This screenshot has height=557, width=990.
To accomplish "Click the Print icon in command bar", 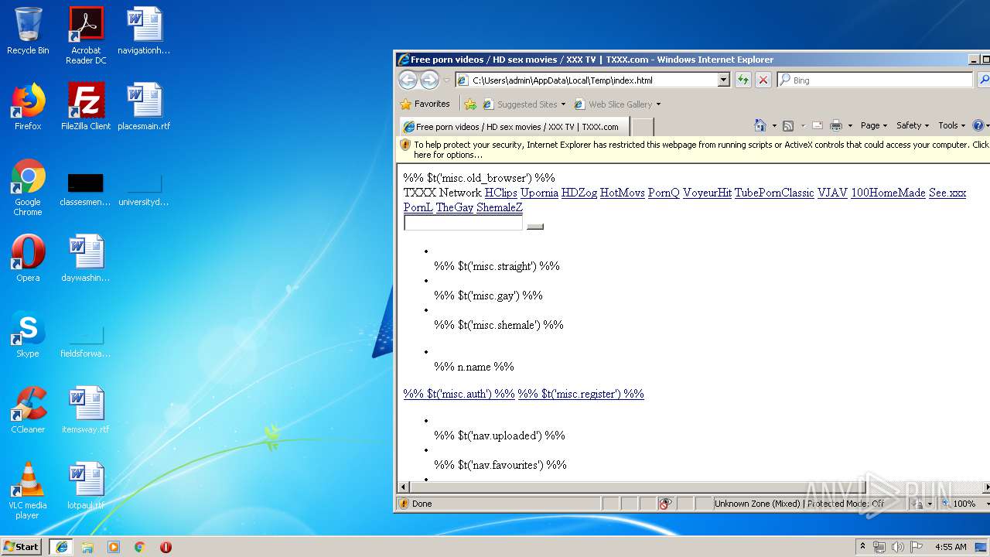I will (835, 125).
